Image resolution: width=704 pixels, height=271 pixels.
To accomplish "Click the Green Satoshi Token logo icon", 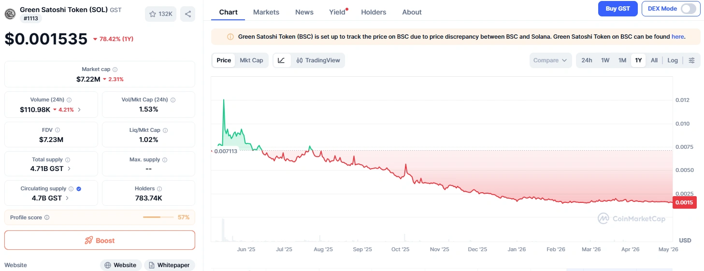I will [10, 14].
